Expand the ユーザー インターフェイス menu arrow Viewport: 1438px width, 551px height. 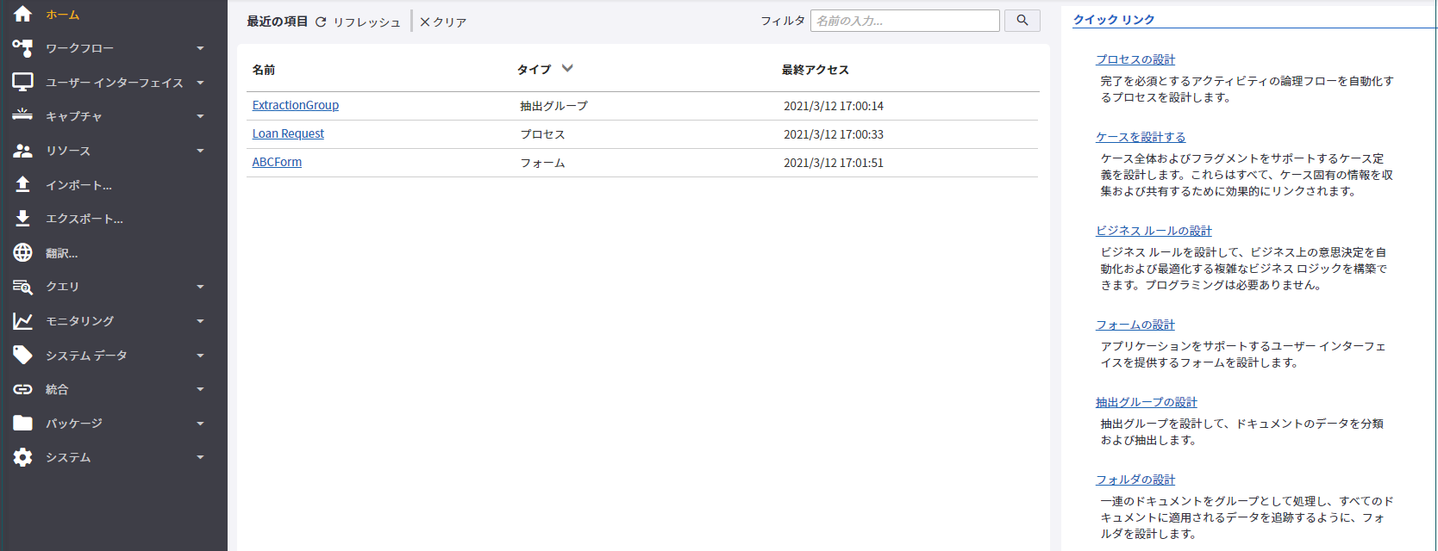pyautogui.click(x=200, y=83)
